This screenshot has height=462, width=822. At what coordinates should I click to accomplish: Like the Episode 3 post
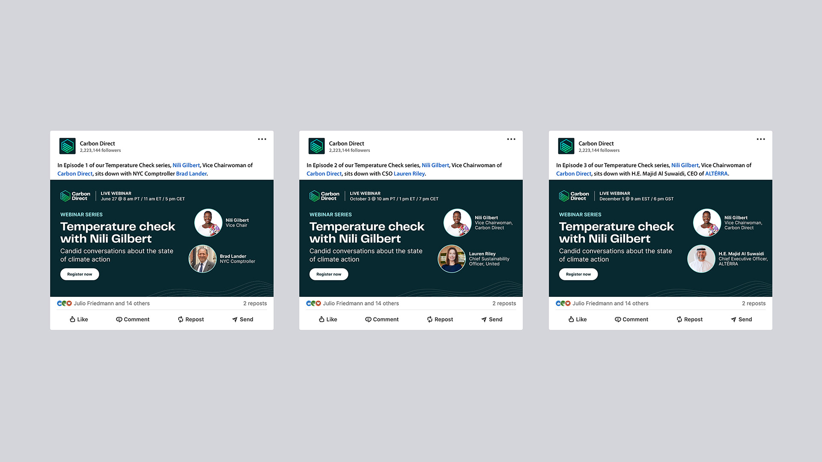pos(577,320)
